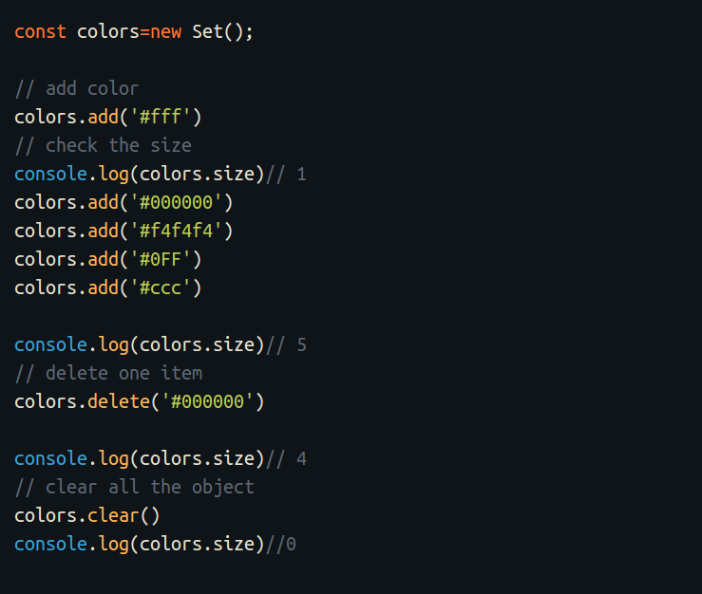Click the '// clear all the object' comment

point(134,487)
